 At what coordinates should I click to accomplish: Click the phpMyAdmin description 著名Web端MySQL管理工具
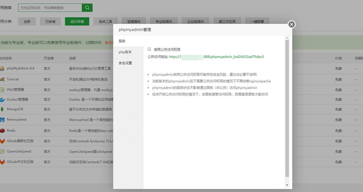coord(90,68)
